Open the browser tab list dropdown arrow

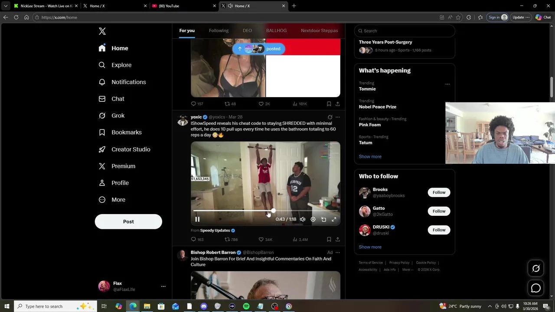pos(6,6)
